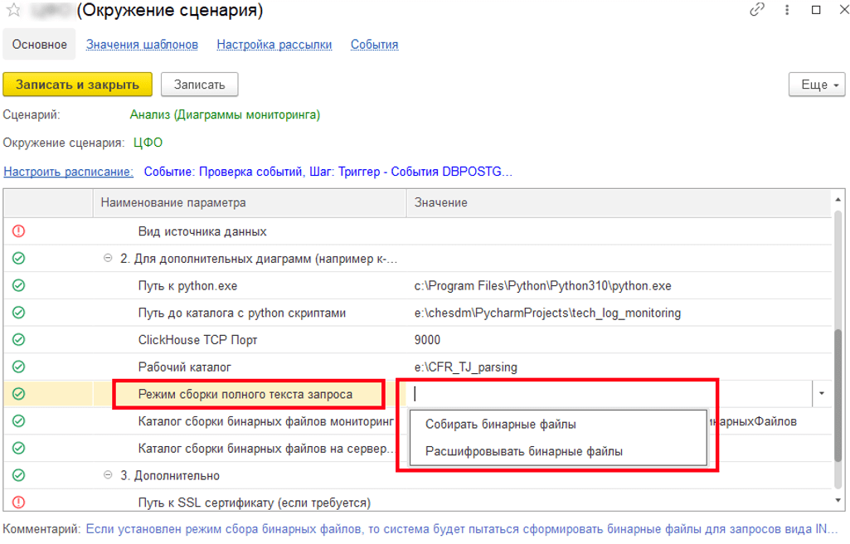The image size is (850, 544).
Task: Open dropdown arrow of the value field
Action: [821, 394]
